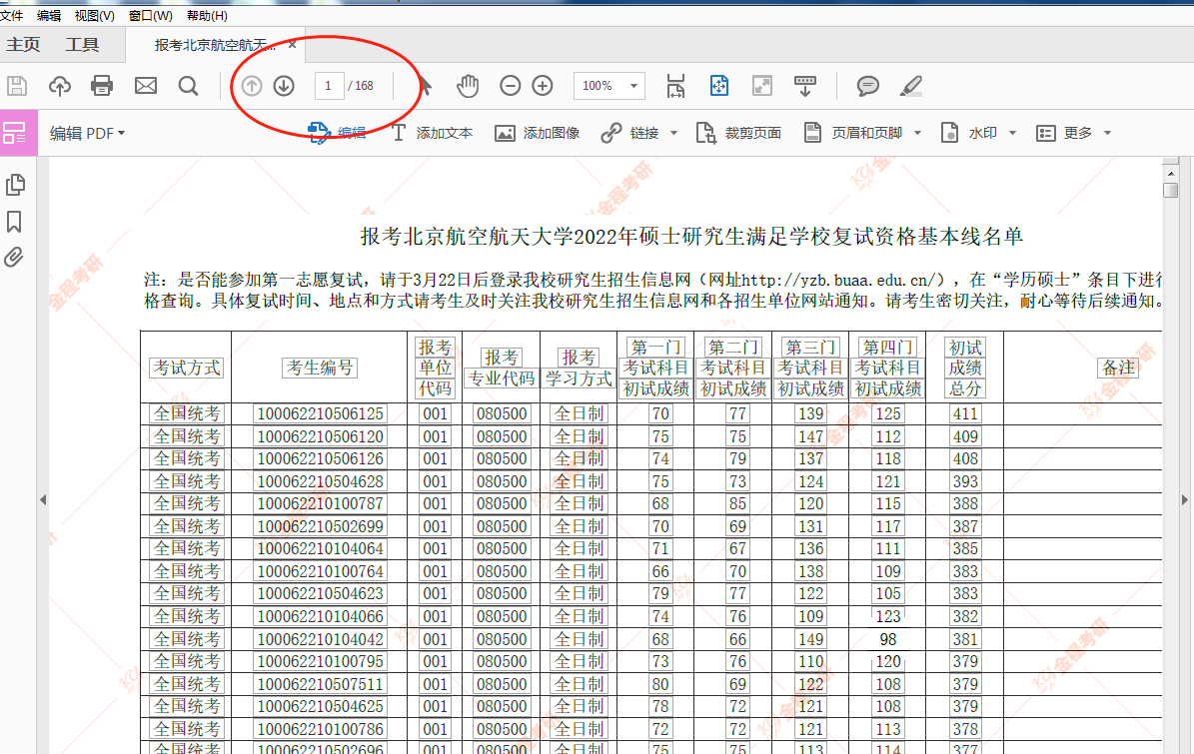Click total score 409

point(965,436)
